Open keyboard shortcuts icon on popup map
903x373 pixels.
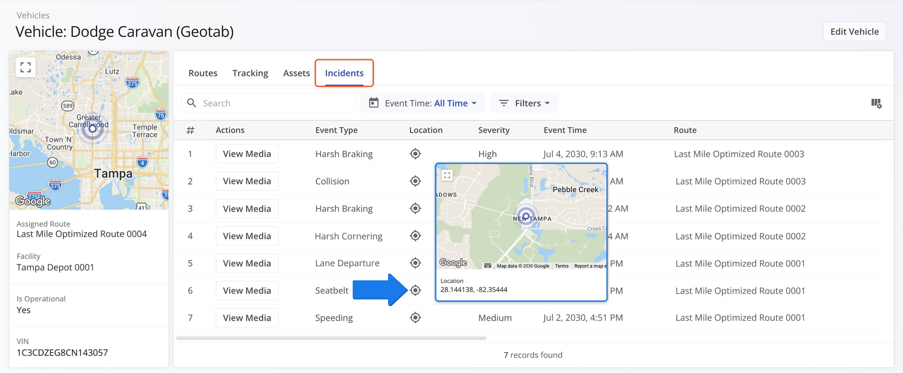tap(488, 266)
